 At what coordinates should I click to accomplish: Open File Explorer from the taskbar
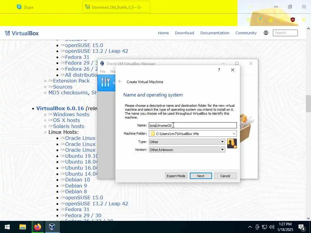click(x=22, y=227)
